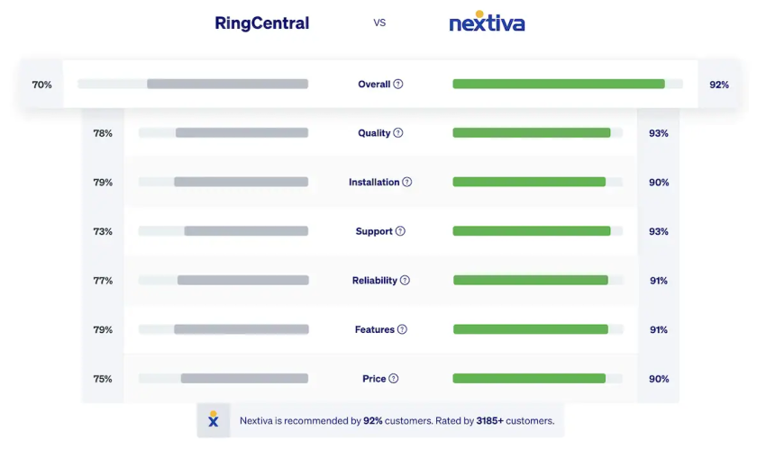
Task: Click RingCentral's gray Overall rating bar
Action: 228,84
